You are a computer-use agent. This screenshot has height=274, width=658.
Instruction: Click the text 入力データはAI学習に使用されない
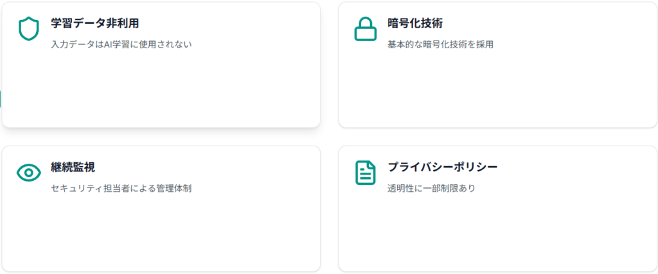click(121, 45)
